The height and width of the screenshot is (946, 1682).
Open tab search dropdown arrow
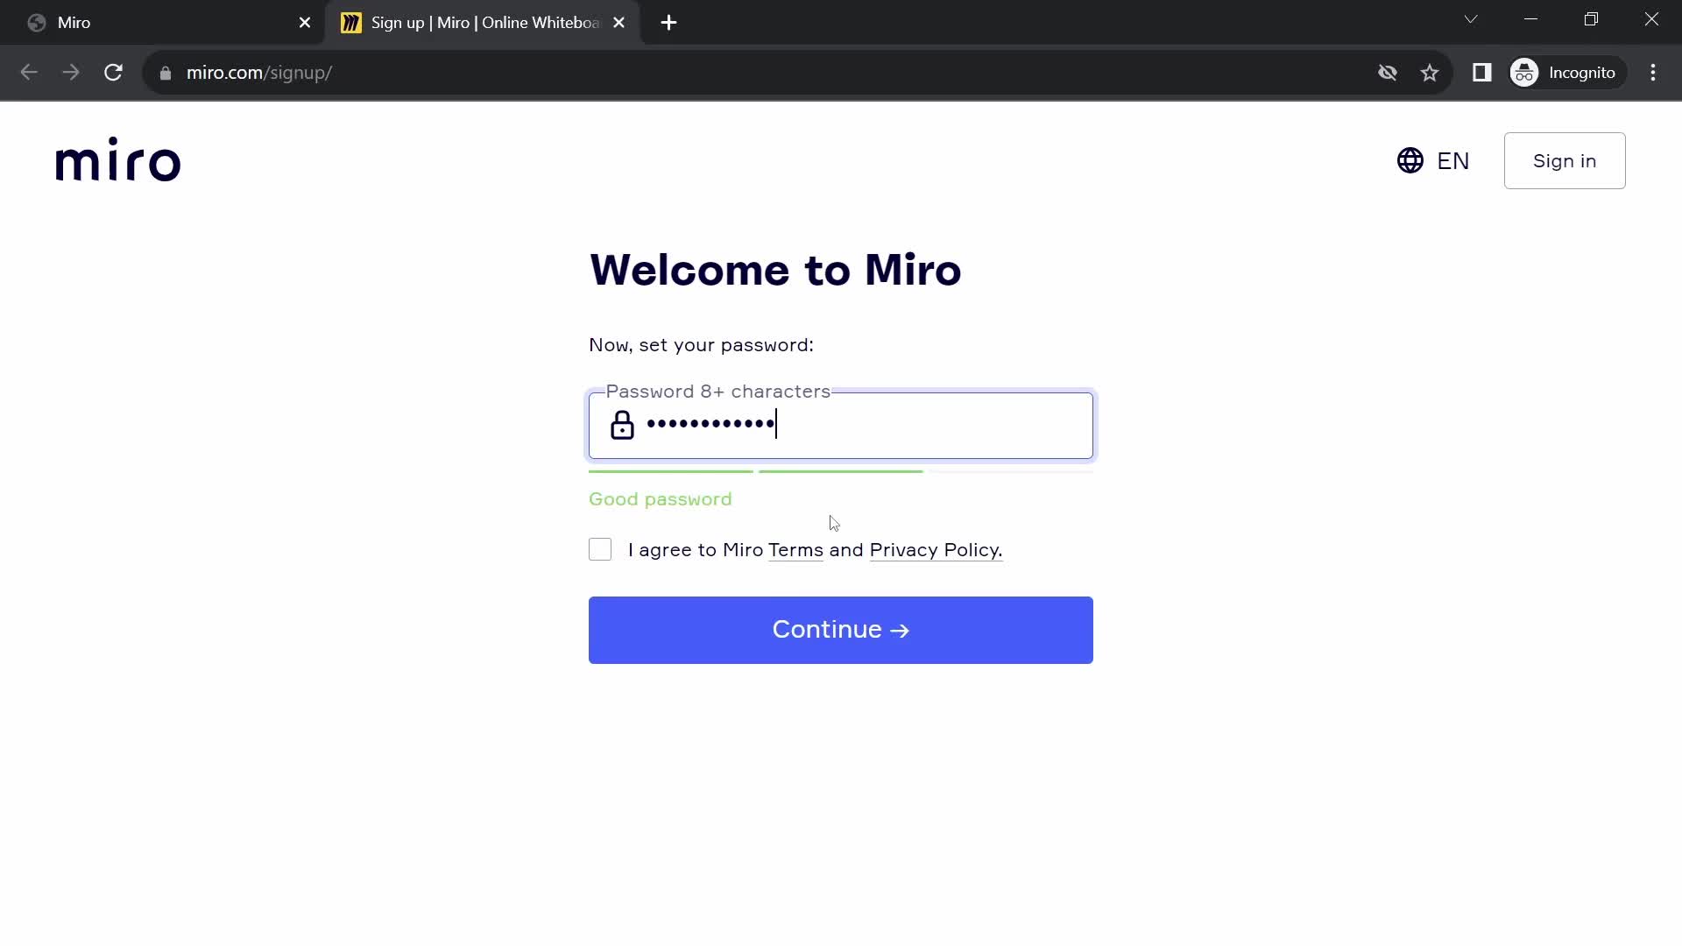coord(1471,19)
